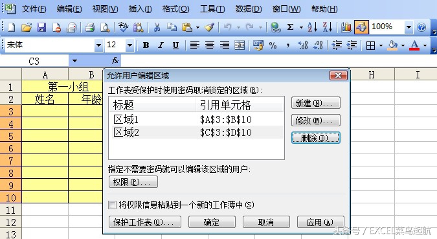Image resolution: width=437 pixels, height=239 pixels.
Task: Check 将权限信息粘贴到一个新的工作薄中 checkbox
Action: [x=112, y=205]
